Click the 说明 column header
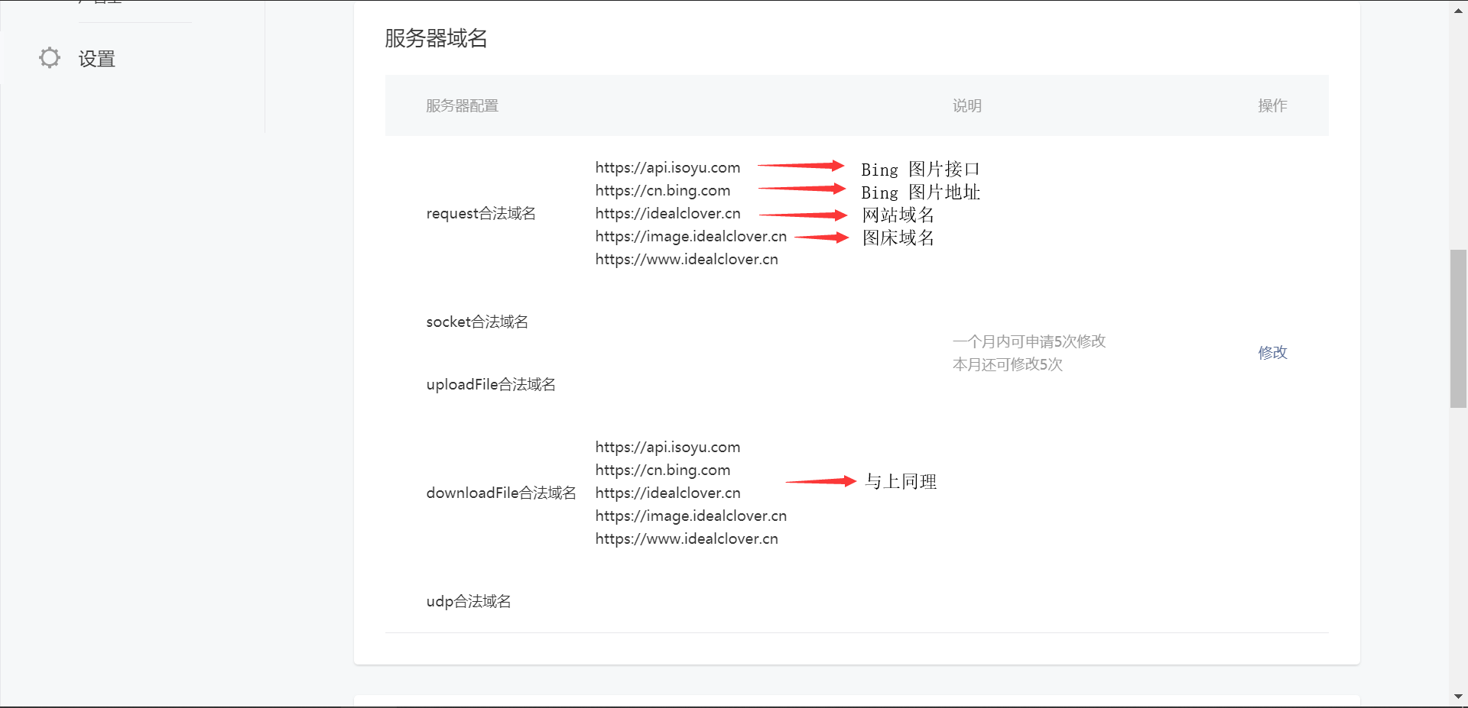1468x708 pixels. [x=966, y=106]
